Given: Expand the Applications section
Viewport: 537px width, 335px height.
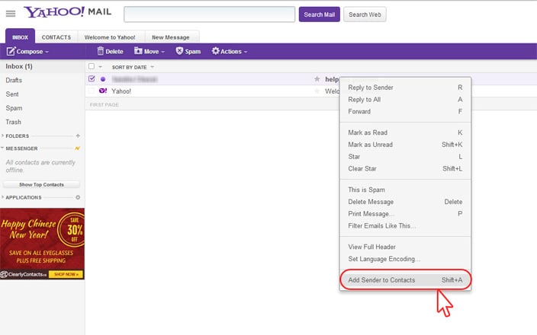Looking at the screenshot, I should tap(3, 197).
